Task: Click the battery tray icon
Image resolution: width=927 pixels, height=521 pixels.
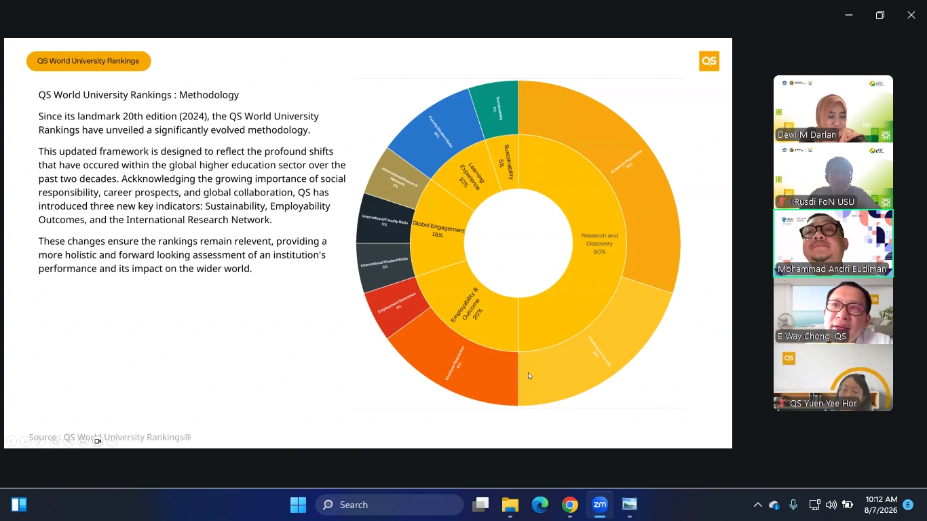Action: click(848, 505)
